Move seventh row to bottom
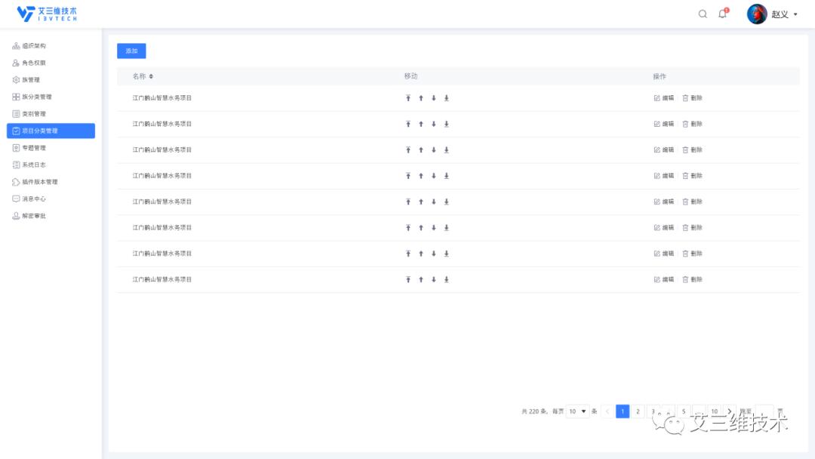The height and width of the screenshot is (459, 815). click(x=447, y=254)
